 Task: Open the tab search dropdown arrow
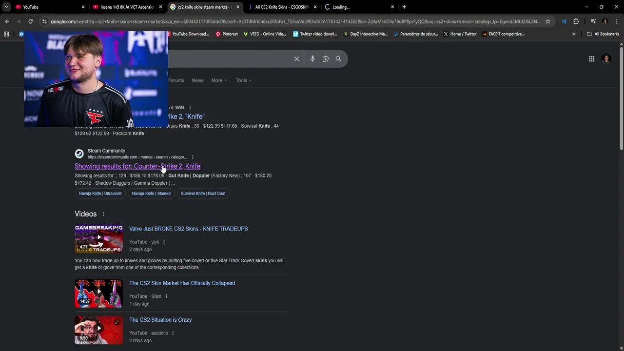click(x=6, y=7)
